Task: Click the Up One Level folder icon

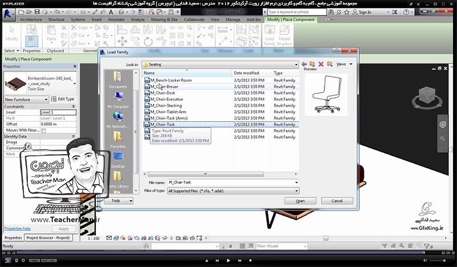Action: coord(312,64)
